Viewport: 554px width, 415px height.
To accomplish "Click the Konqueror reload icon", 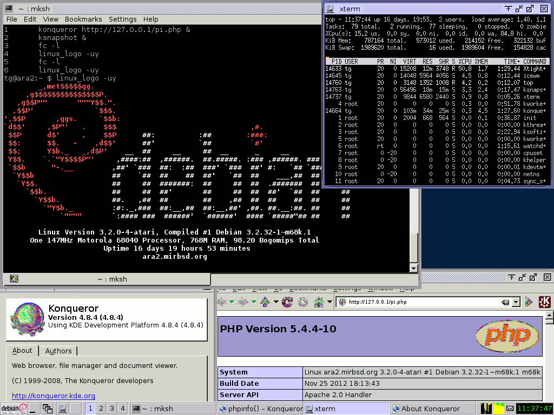I will [287, 302].
